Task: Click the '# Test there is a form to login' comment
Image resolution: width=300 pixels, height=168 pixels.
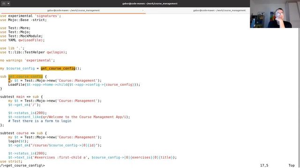Action: [x=40, y=121]
